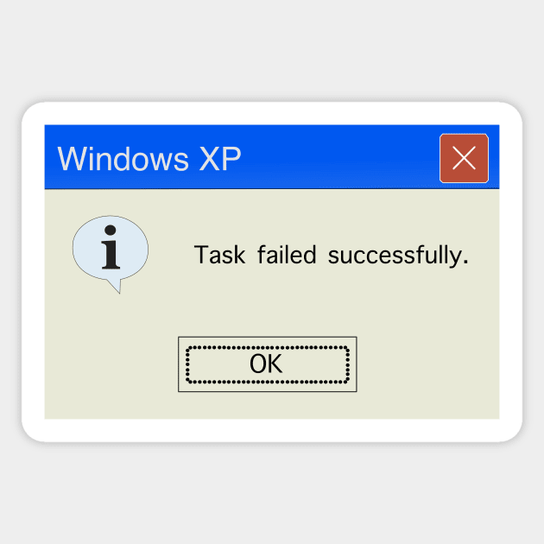
Task: Click the pointed tail of info bubble
Action: coord(117,285)
